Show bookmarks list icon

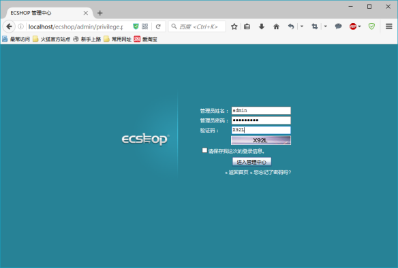(247, 27)
